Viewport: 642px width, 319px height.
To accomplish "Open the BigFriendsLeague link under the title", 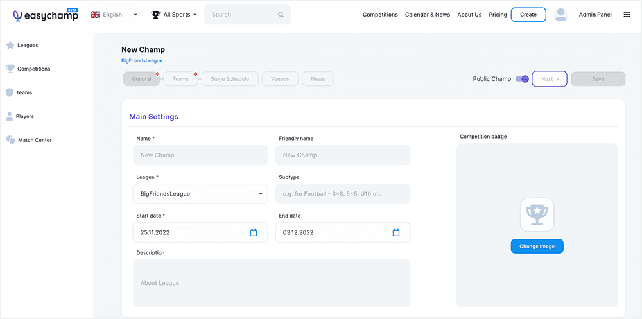I will coord(142,61).
